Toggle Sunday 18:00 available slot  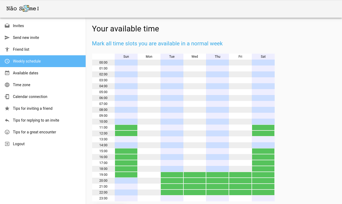coord(126,169)
